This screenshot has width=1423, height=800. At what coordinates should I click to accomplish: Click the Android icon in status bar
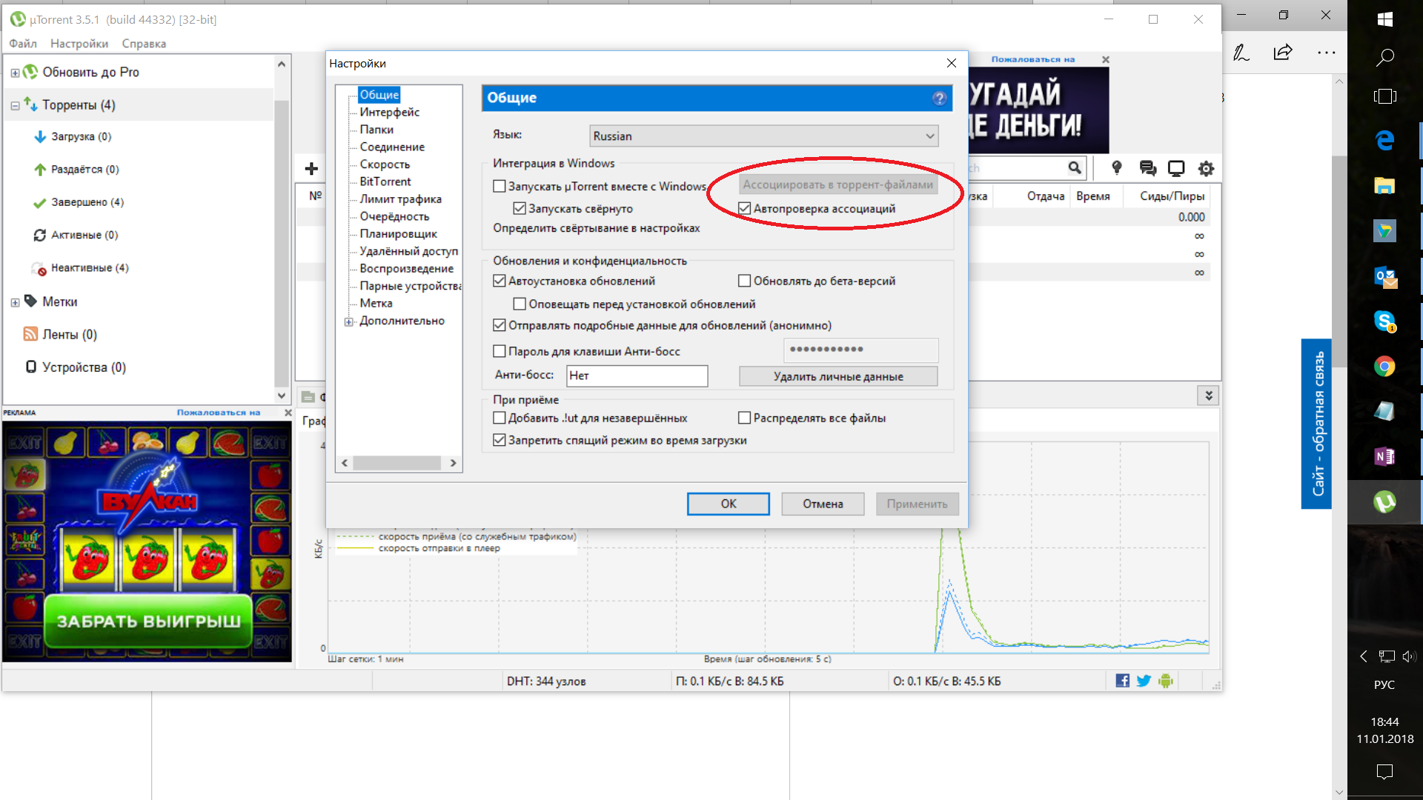(1166, 681)
